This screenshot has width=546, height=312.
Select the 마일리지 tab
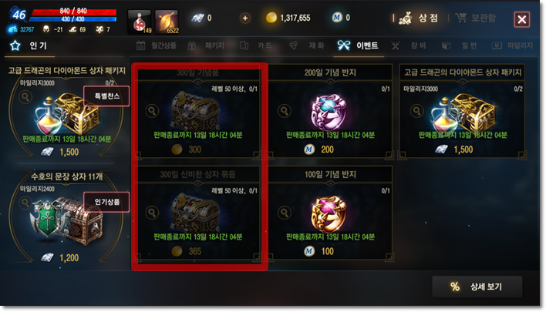click(512, 45)
